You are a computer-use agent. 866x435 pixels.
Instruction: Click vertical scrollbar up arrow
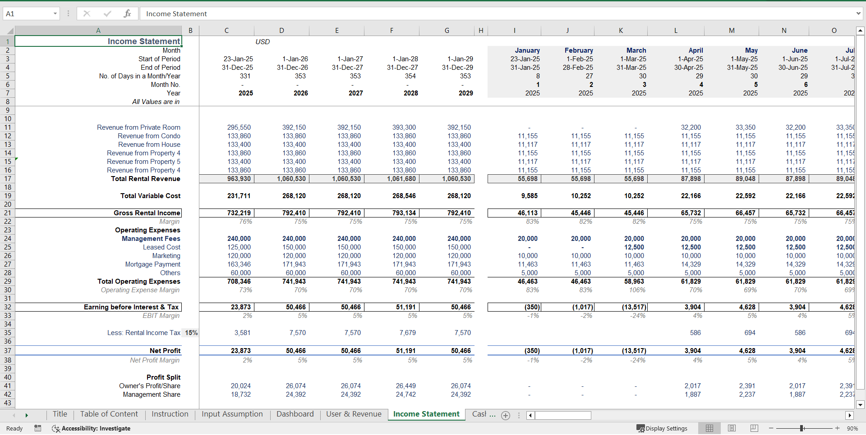click(860, 31)
